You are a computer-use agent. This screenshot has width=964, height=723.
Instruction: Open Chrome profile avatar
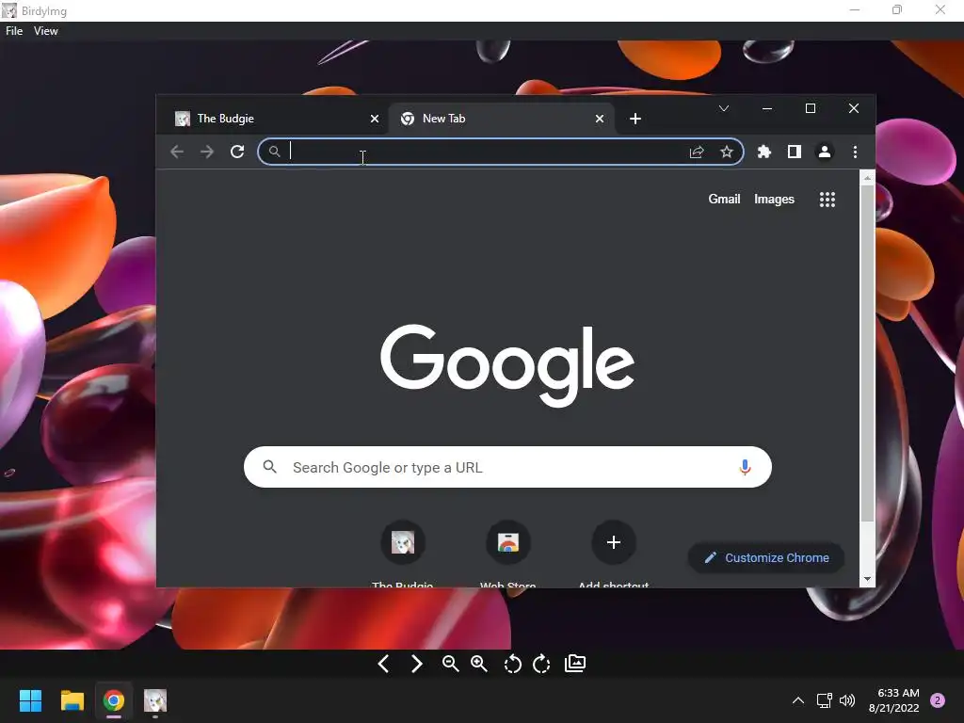(x=825, y=152)
